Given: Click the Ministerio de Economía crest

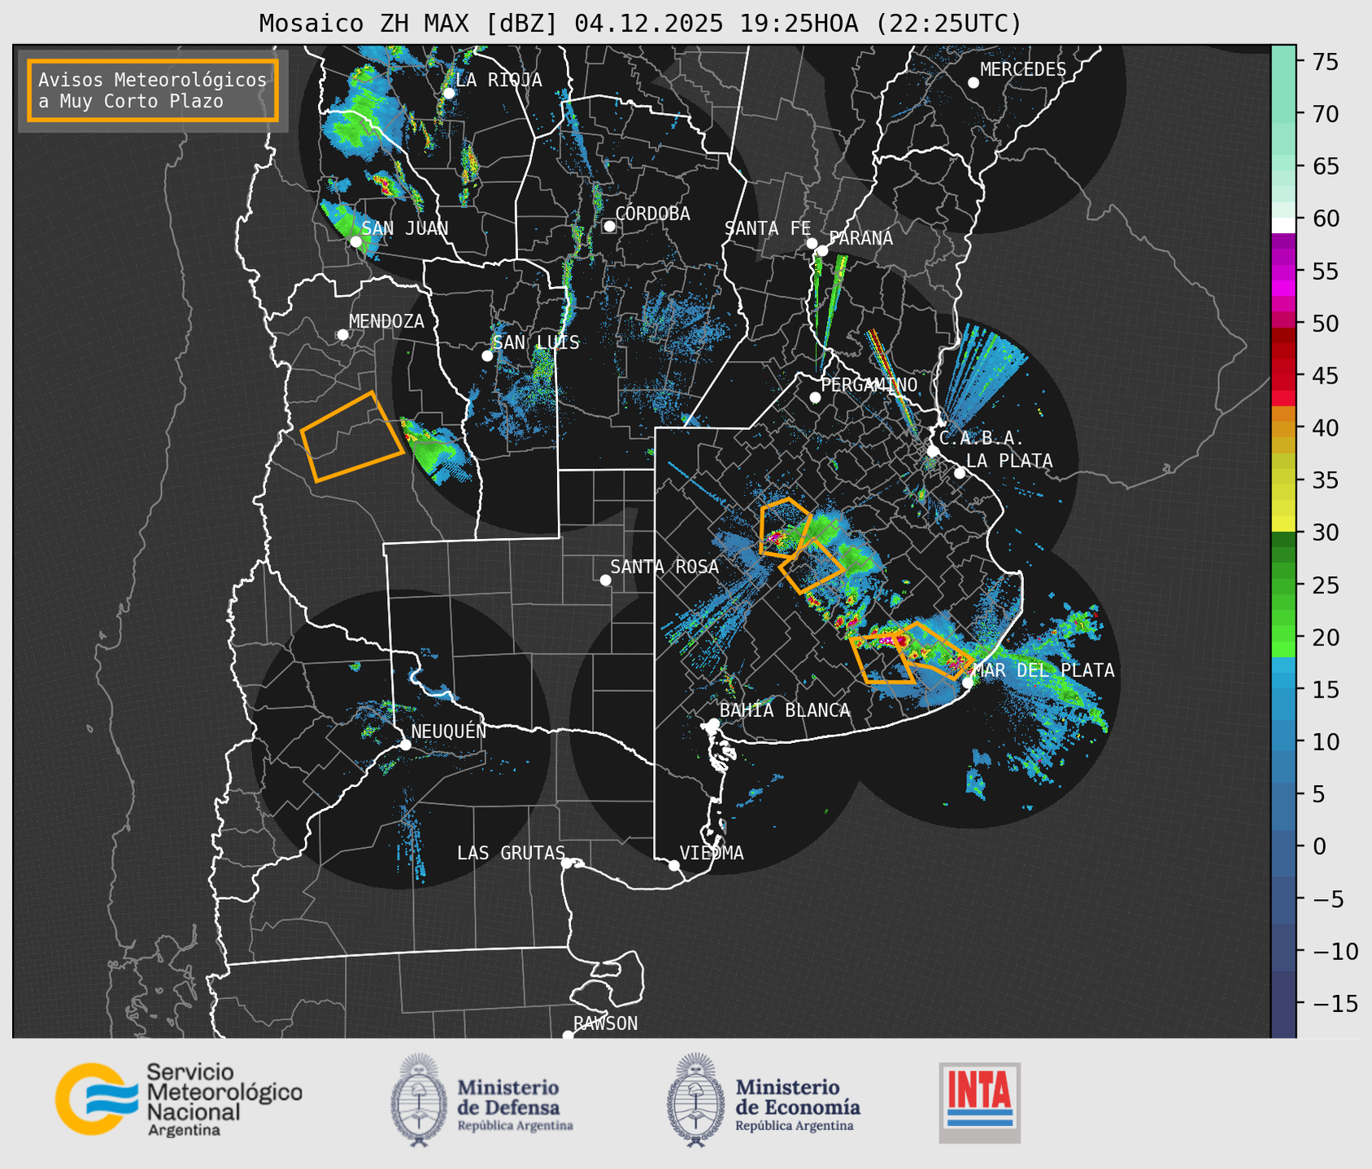Looking at the screenshot, I should (x=696, y=1099).
